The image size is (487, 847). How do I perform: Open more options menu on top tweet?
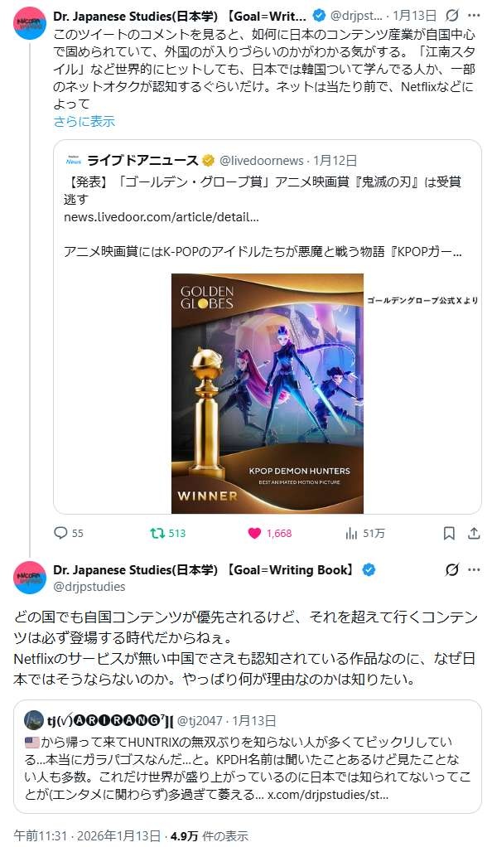pyautogui.click(x=474, y=16)
